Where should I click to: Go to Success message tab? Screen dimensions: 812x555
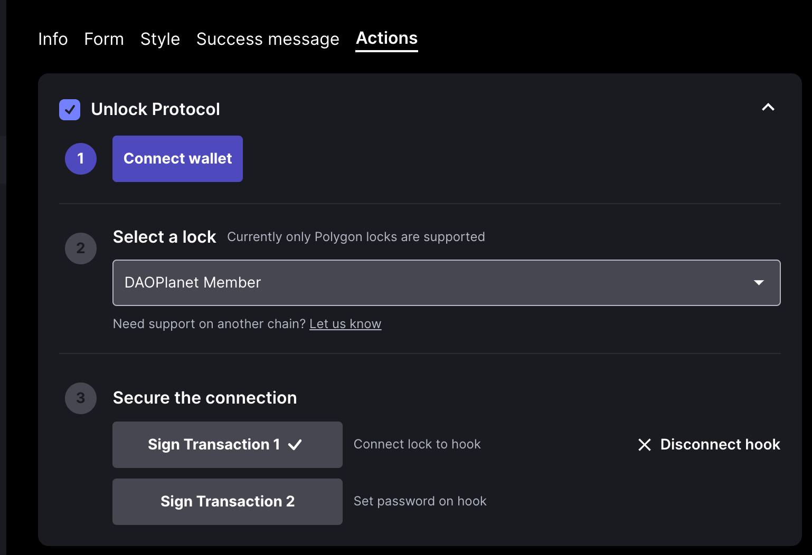click(268, 39)
